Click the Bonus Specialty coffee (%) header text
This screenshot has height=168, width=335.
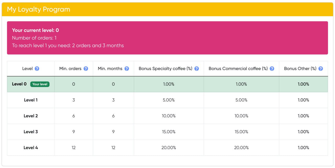point(165,69)
